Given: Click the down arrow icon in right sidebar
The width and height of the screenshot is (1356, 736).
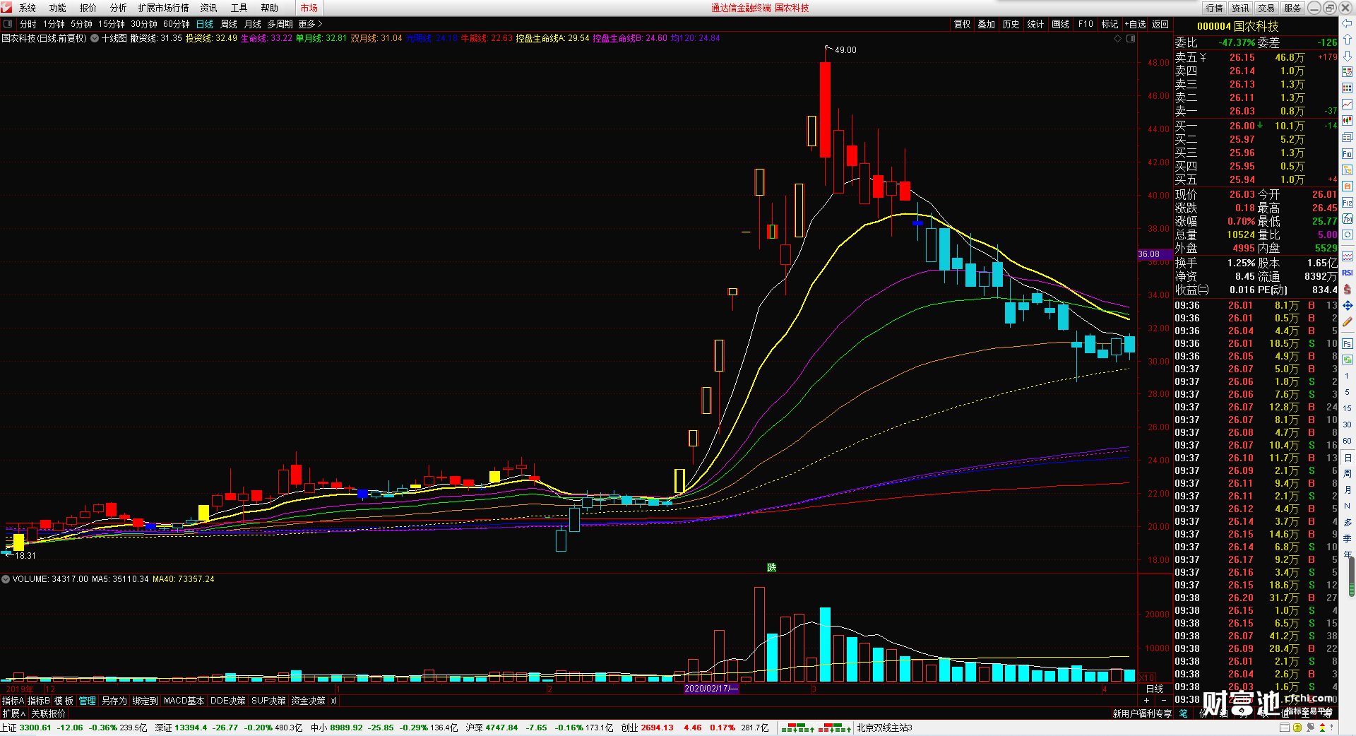Looking at the screenshot, I should tap(1348, 55).
